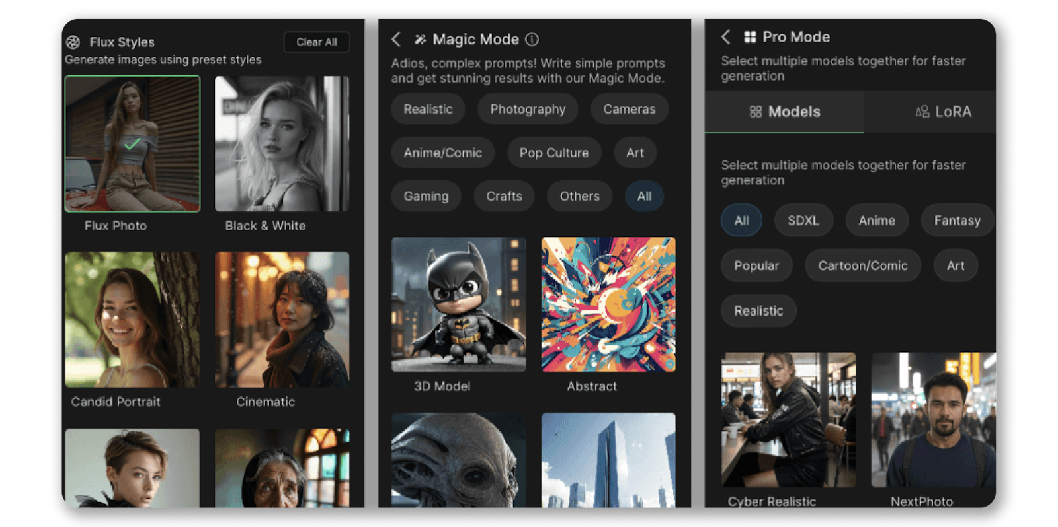The width and height of the screenshot is (1058, 527).
Task: Switch to the Models tab
Action: tap(784, 112)
